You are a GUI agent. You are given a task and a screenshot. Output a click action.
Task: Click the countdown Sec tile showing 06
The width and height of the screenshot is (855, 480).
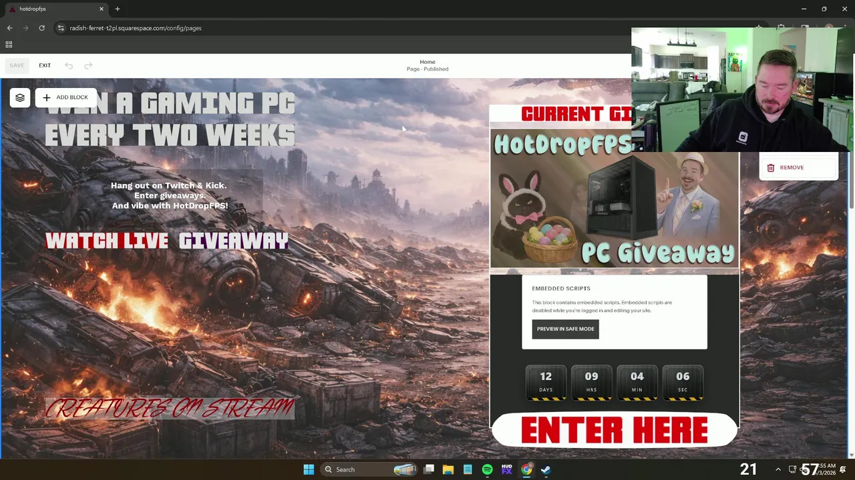point(683,383)
